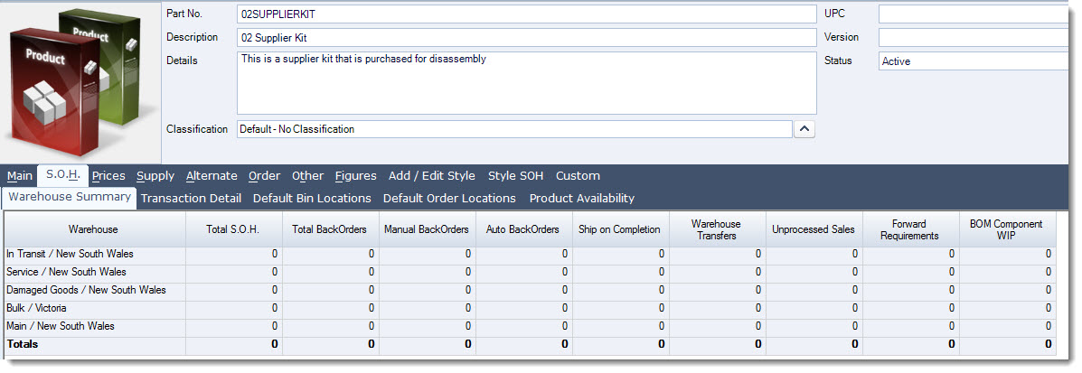
Task: Click the Part No. input field
Action: (526, 14)
